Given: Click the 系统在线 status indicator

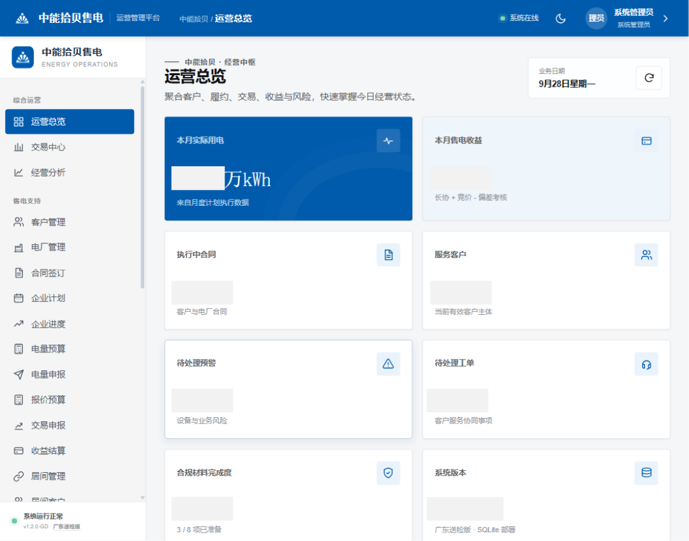Looking at the screenshot, I should (519, 18).
